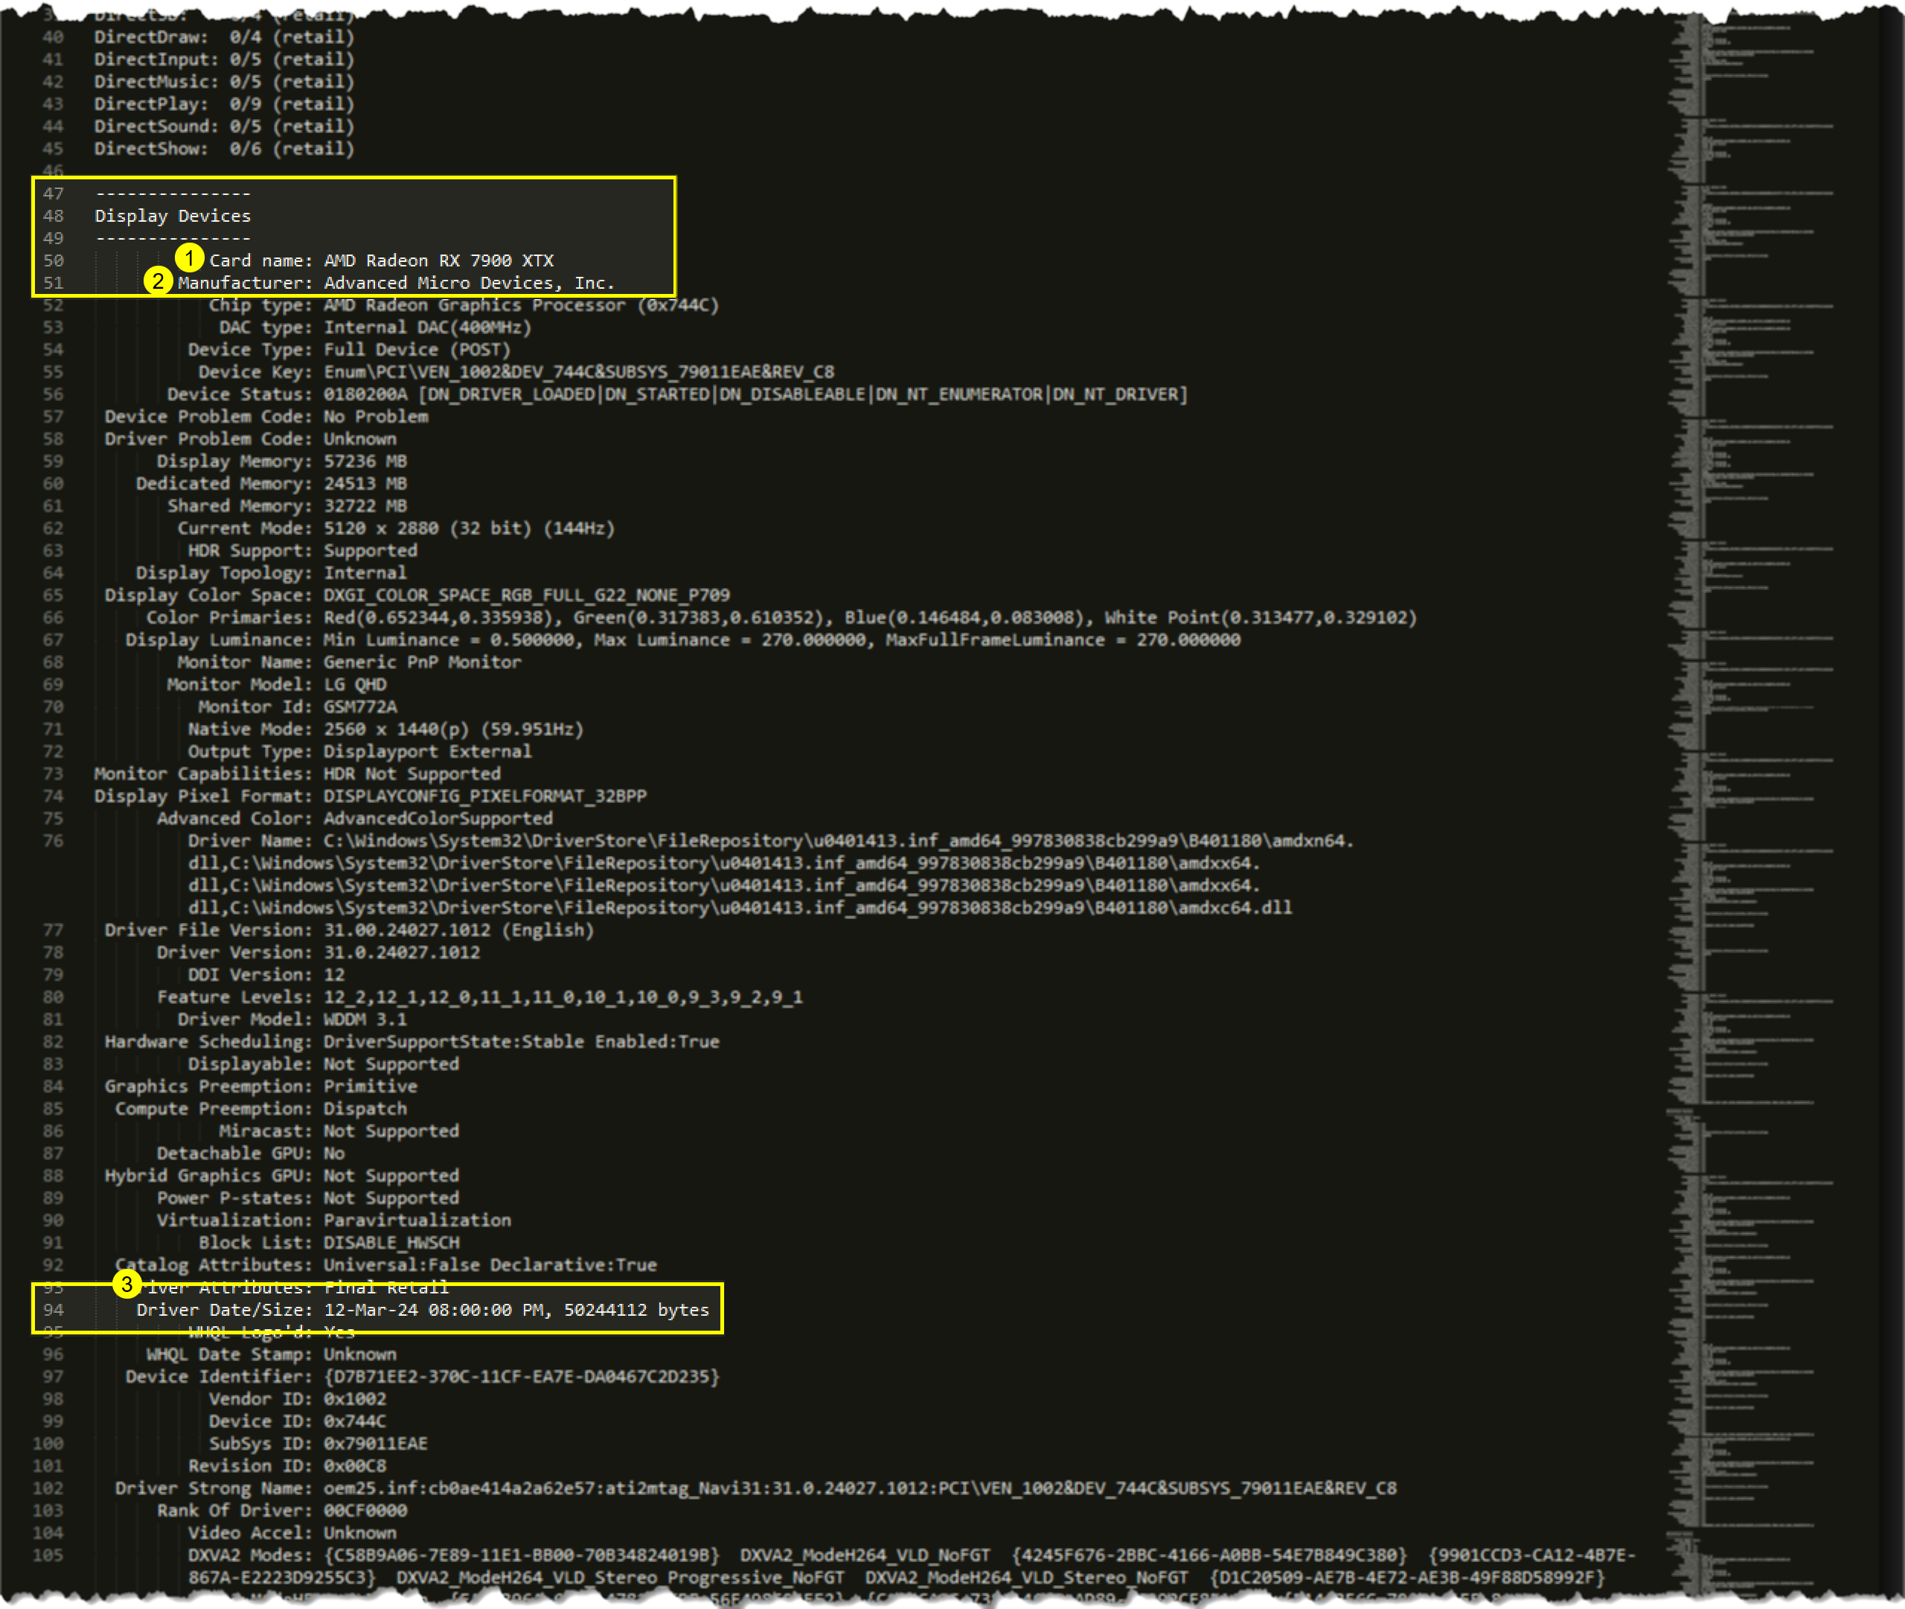This screenshot has width=1905, height=1609.
Task: Click the 'Shared Memory: 32722 MB' line
Action: [x=287, y=506]
